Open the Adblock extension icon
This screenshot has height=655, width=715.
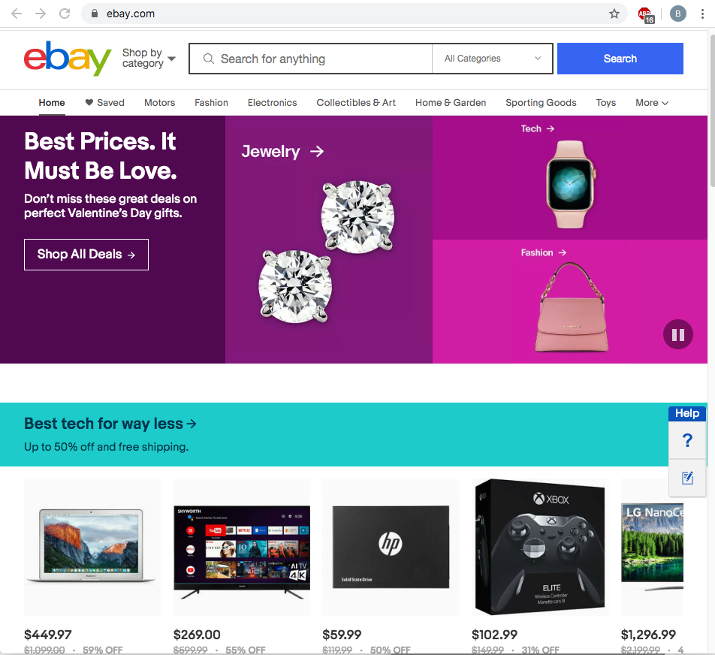(x=645, y=14)
